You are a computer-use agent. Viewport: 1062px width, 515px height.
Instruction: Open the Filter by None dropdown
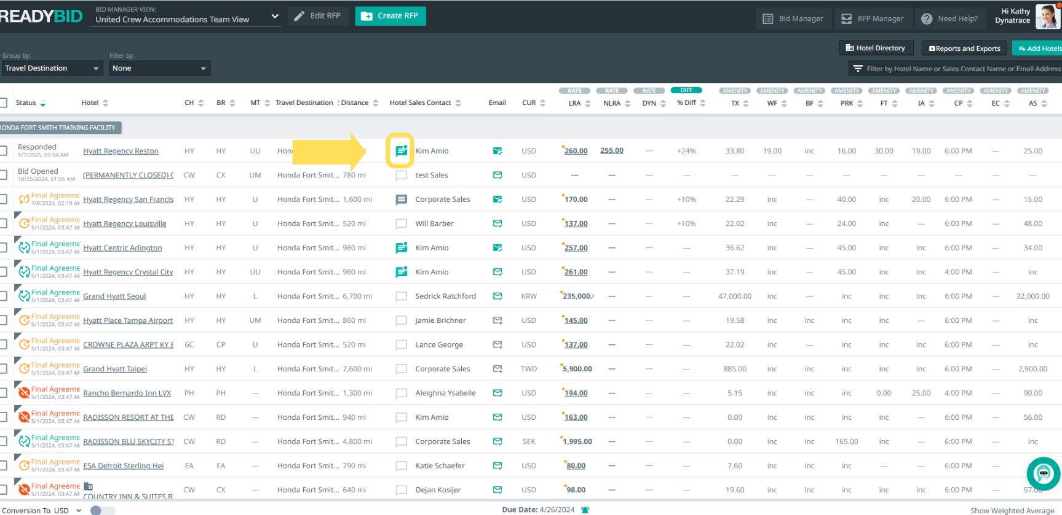[x=160, y=68]
